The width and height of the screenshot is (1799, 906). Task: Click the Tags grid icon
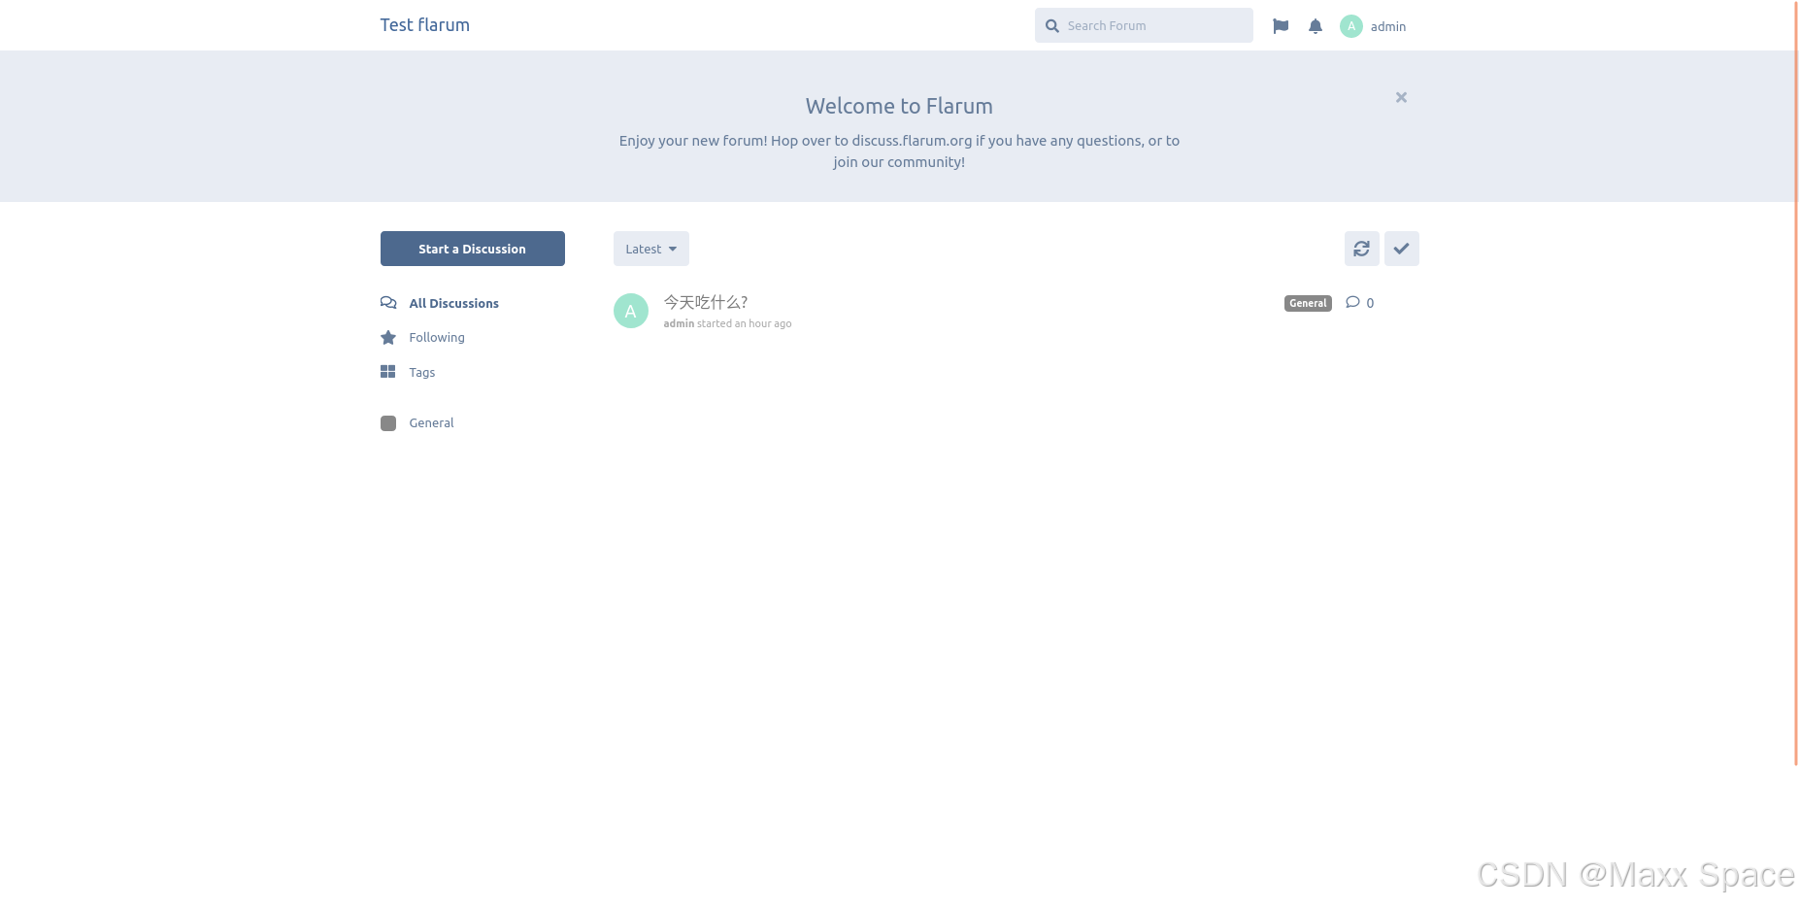388,372
